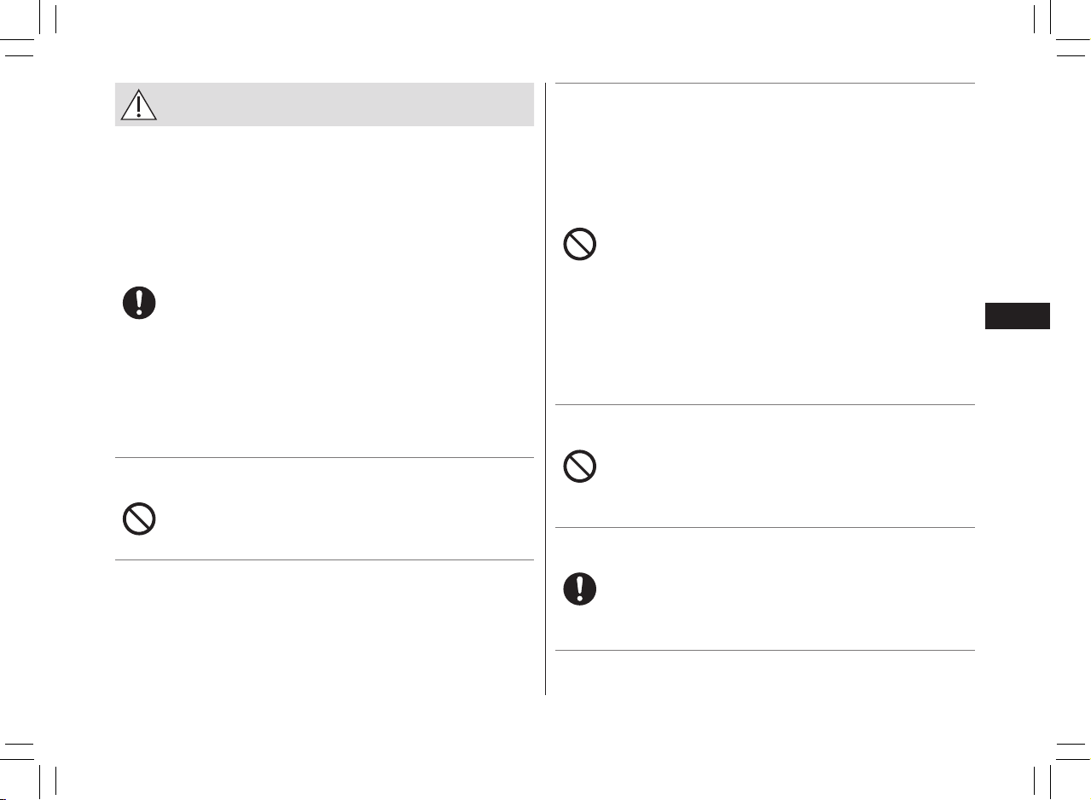Click the rule between right prohibition and exclamation icons

pos(765,528)
